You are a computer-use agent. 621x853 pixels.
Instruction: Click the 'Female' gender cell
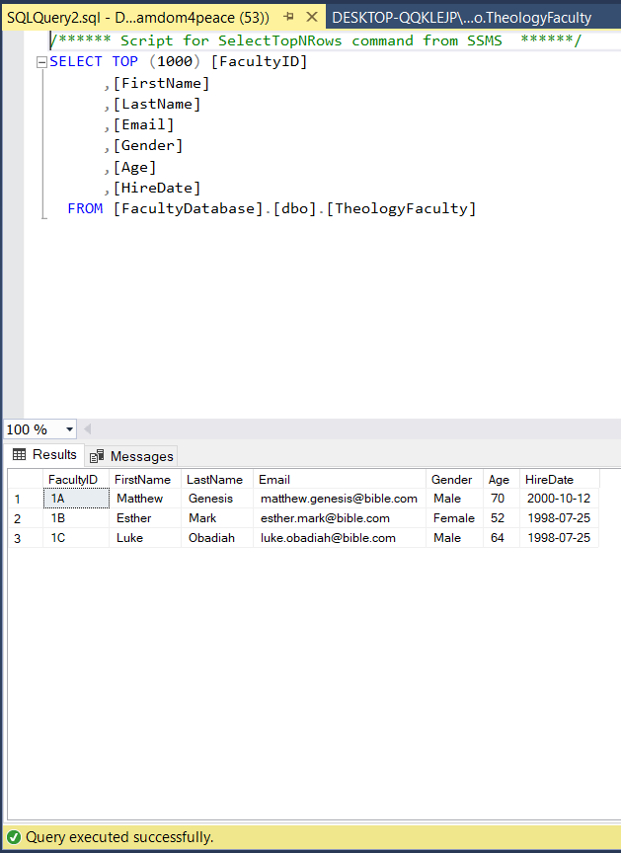(x=454, y=518)
